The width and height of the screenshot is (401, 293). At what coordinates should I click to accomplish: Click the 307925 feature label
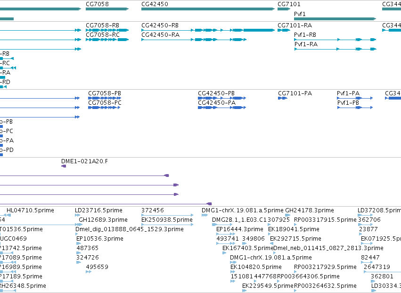[x=278, y=220]
